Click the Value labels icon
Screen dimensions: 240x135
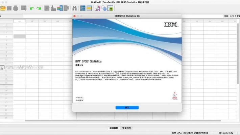(97, 8)
